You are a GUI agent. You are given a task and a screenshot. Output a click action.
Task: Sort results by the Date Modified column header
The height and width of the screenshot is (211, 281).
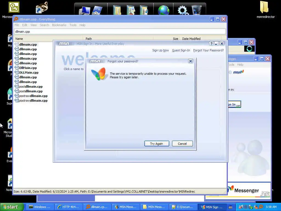point(201,38)
